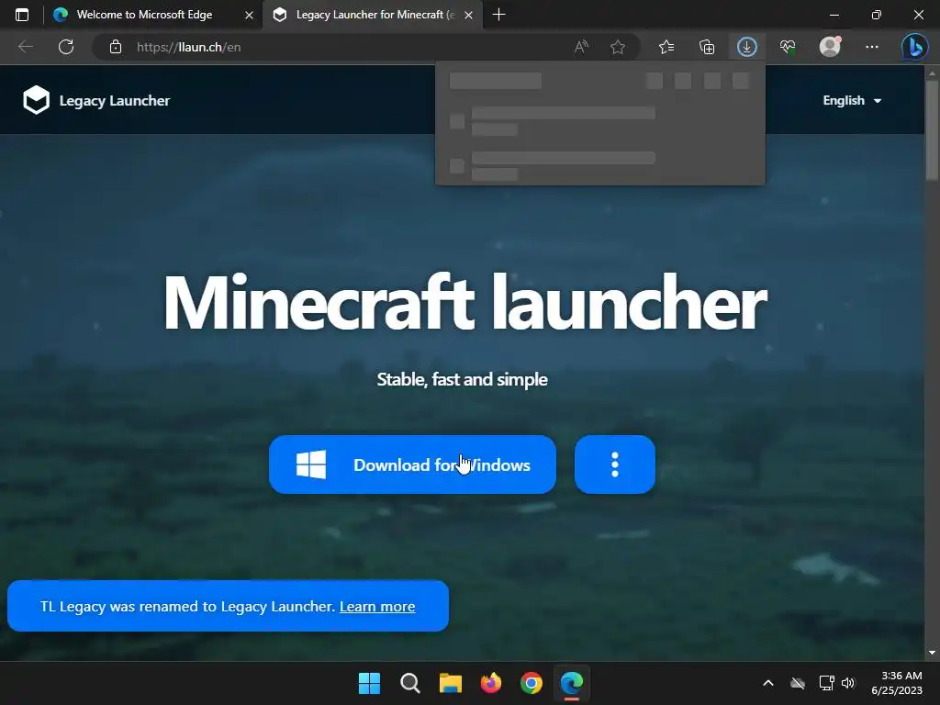Click Microsoft Edge taskbar icon
This screenshot has width=940, height=705.
(572, 683)
